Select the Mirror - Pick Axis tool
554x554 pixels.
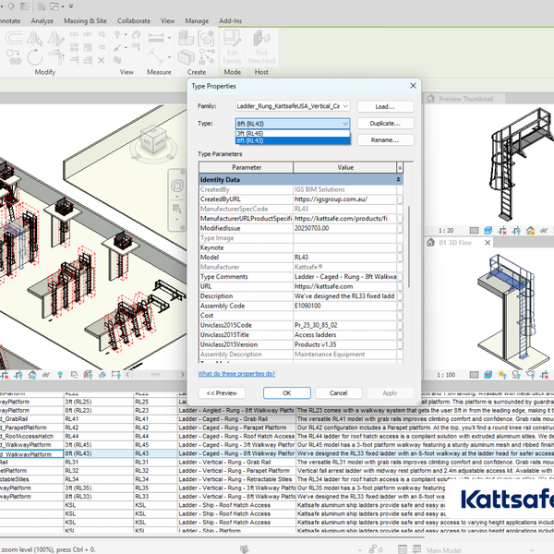click(x=35, y=38)
